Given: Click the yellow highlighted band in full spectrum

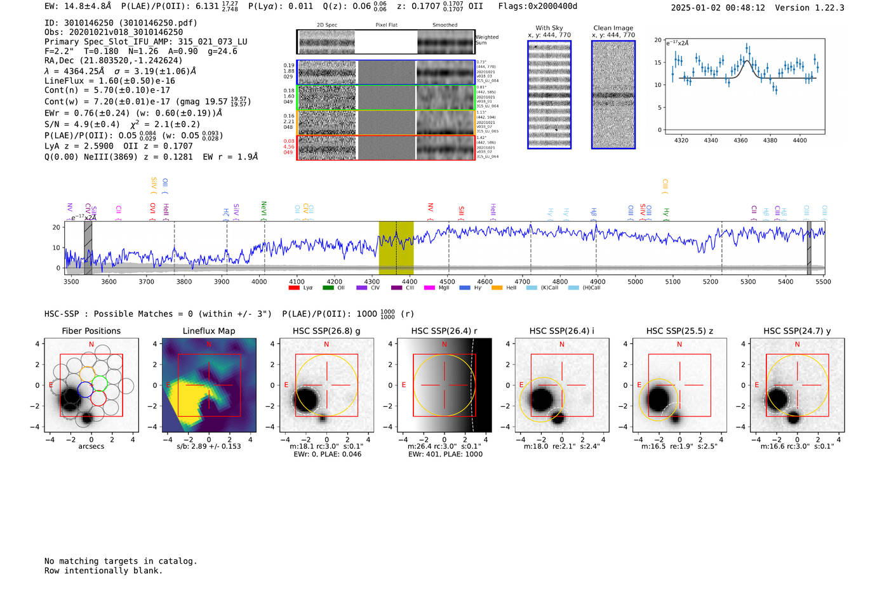Looking at the screenshot, I should click(x=396, y=248).
